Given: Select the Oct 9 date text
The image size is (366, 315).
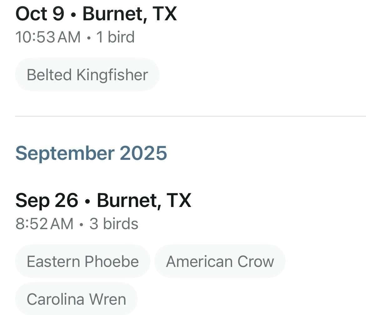Looking at the screenshot, I should pyautogui.click(x=40, y=14).
